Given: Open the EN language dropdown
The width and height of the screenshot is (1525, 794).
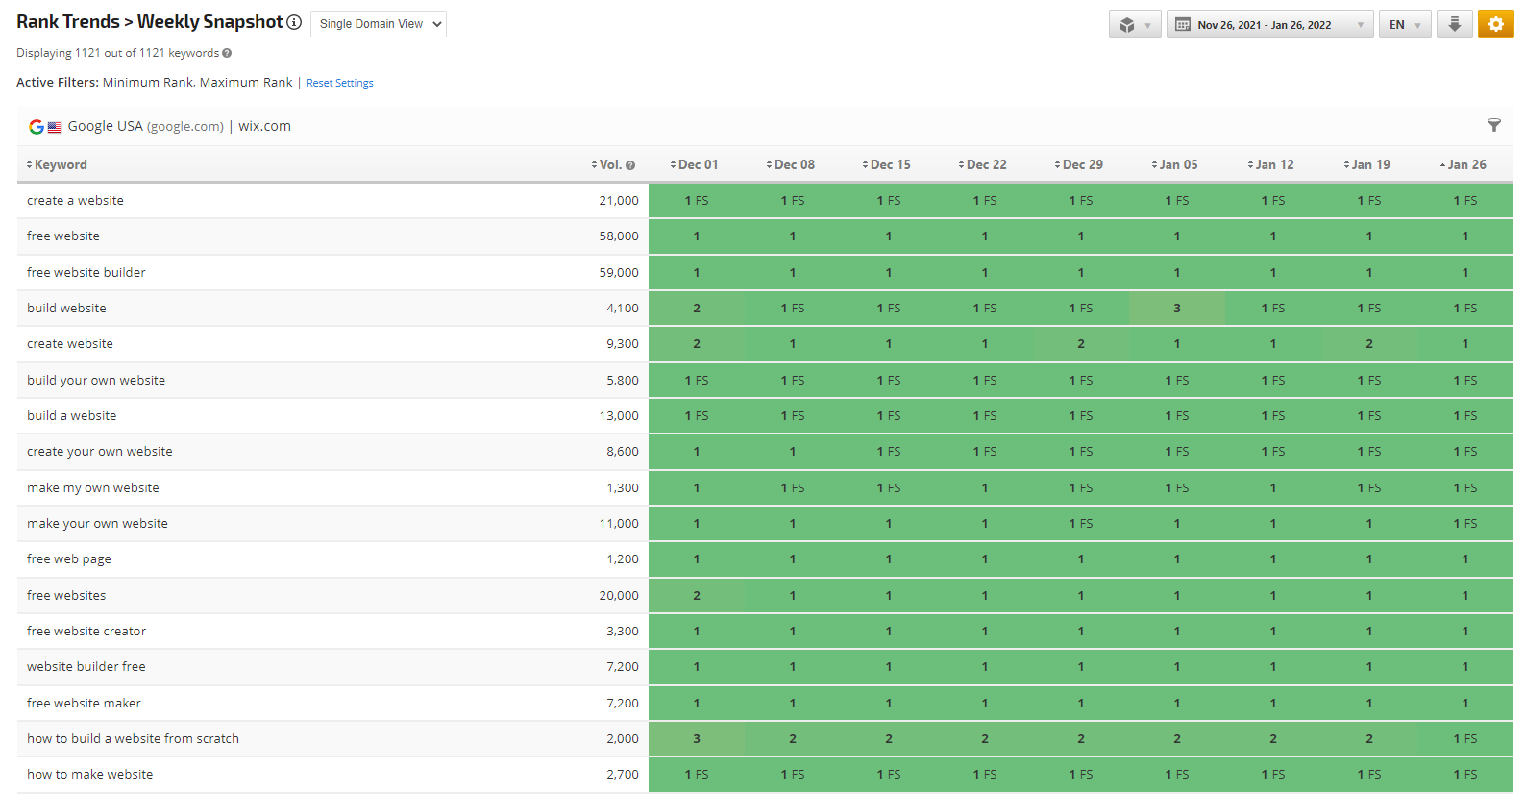Looking at the screenshot, I should click(1404, 25).
